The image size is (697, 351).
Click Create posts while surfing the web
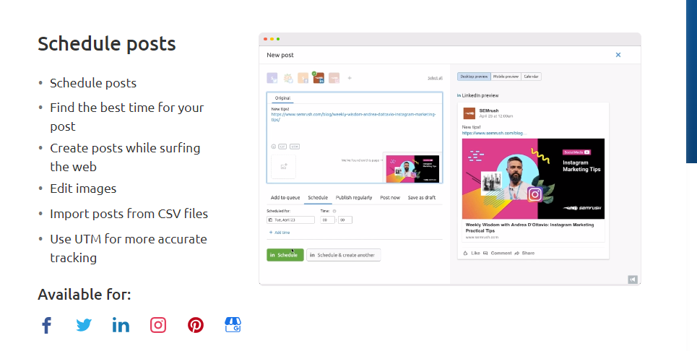pyautogui.click(x=125, y=157)
